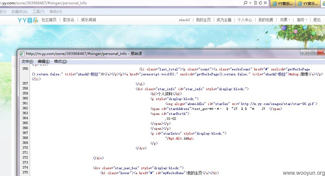Click the starBirth span source line
This screenshot has width=325, height=176.
click(170, 114)
